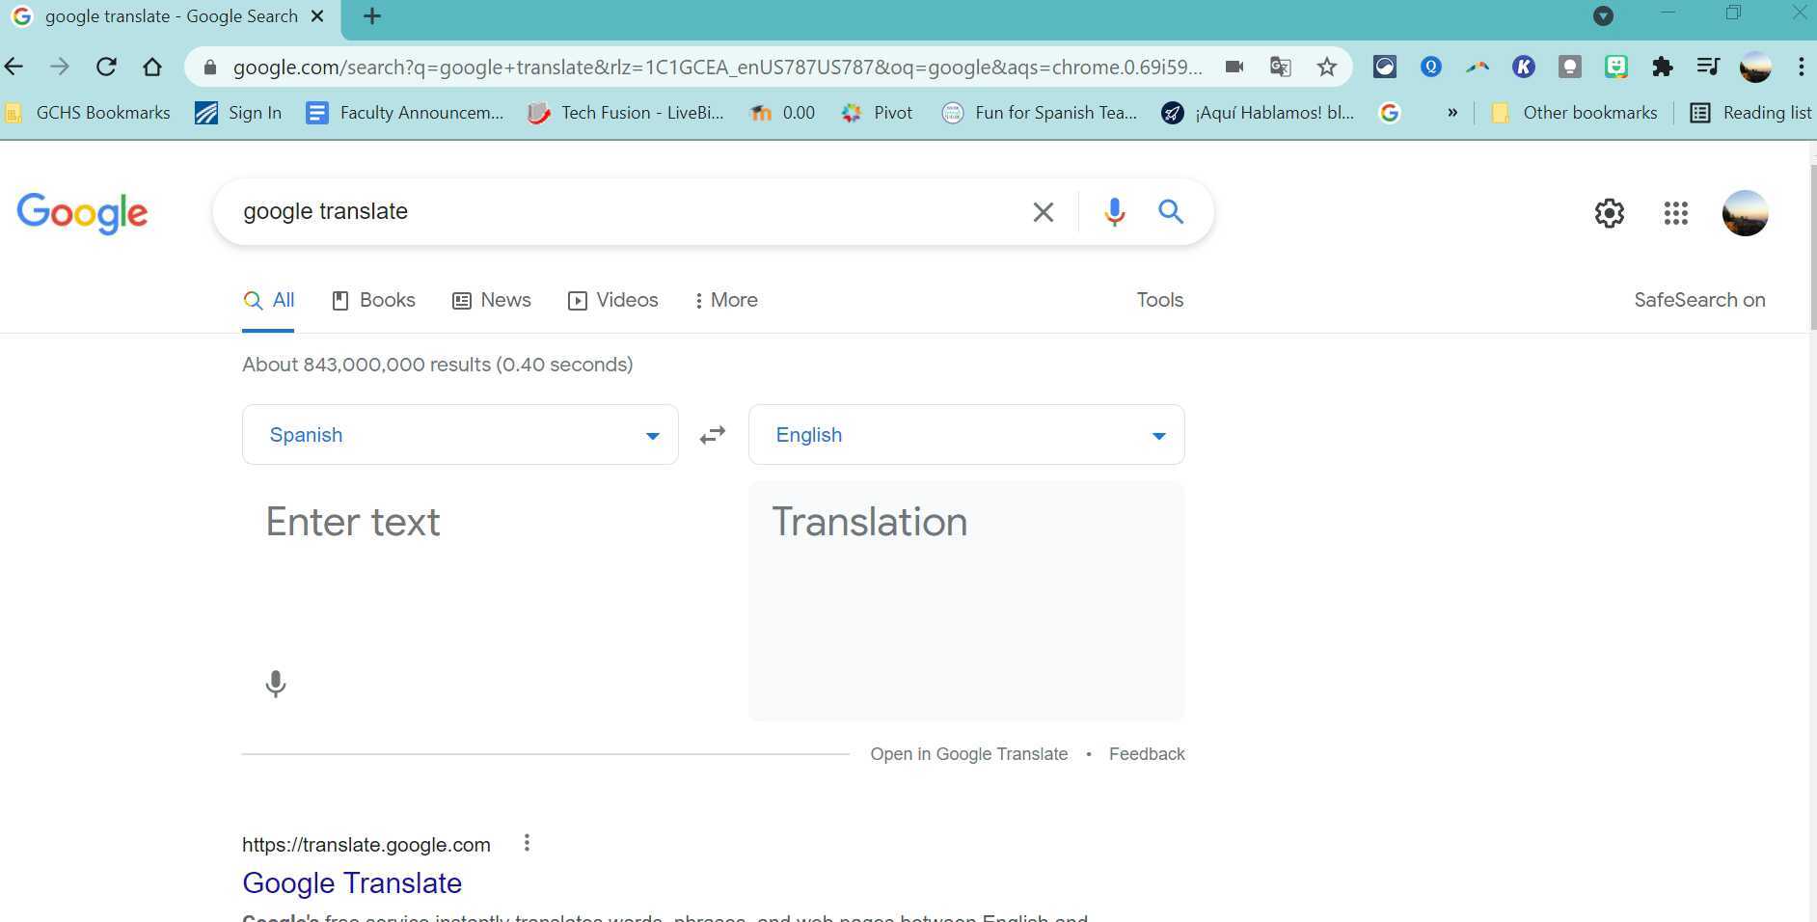View site info via lock icon
Viewport: 1817px width, 922px height.
pos(209,67)
